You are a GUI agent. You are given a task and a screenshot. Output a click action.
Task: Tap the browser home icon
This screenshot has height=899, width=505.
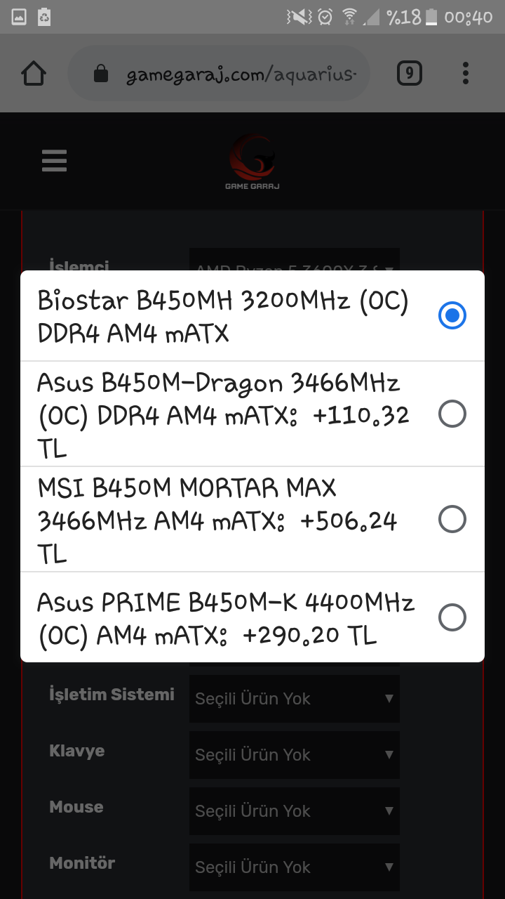(x=34, y=73)
